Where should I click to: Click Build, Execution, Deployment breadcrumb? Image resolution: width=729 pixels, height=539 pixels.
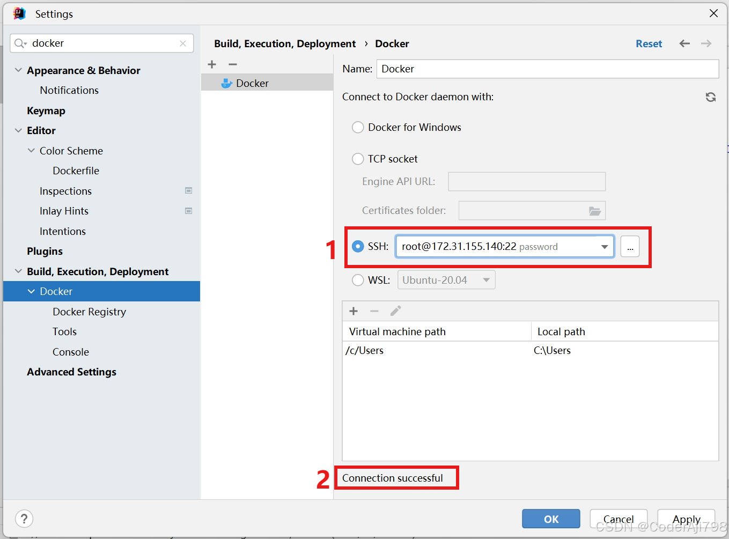pyautogui.click(x=285, y=43)
